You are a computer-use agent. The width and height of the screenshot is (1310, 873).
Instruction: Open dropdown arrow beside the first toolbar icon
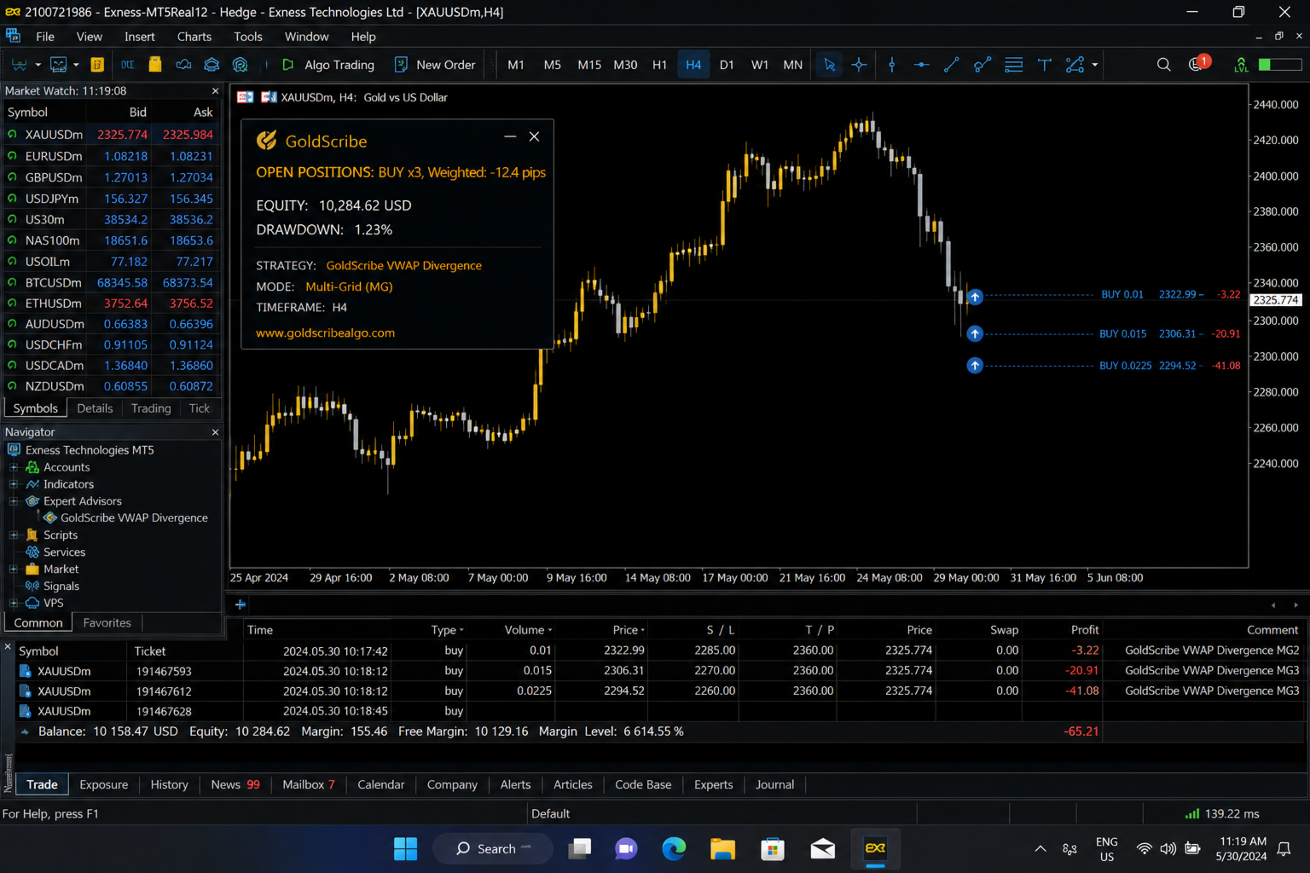[38, 65]
